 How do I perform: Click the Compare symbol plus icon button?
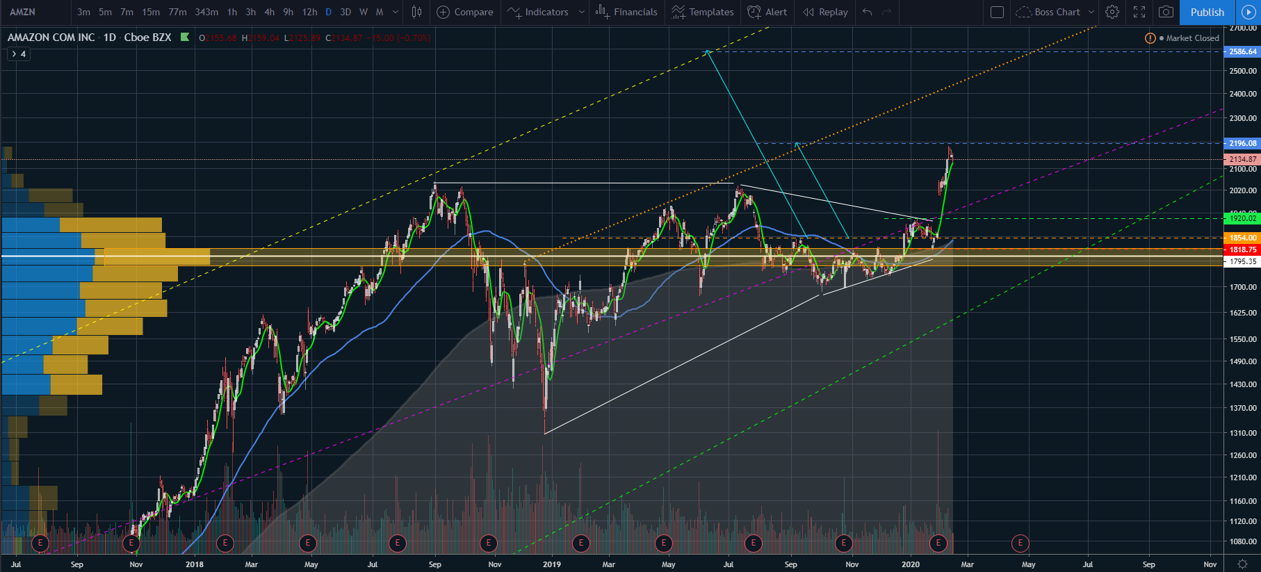(x=443, y=12)
